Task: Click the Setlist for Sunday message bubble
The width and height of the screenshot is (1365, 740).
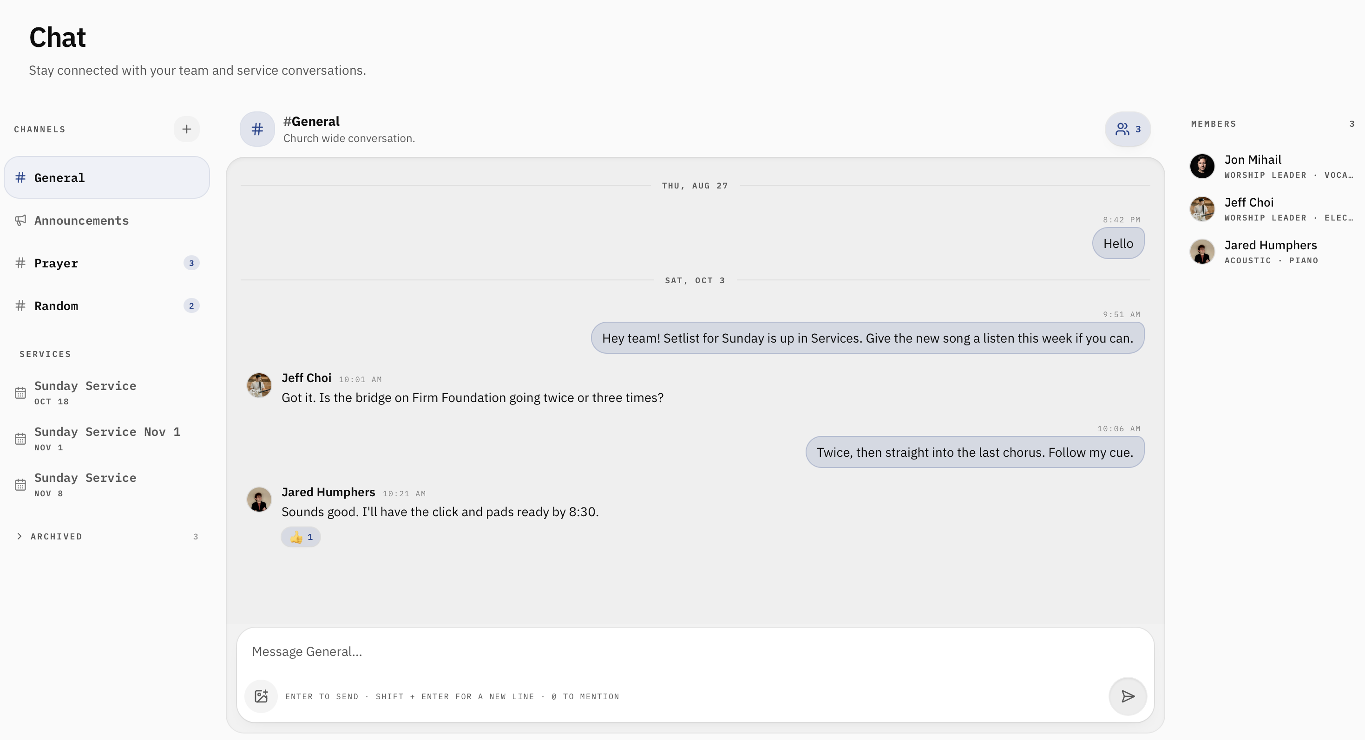Action: [867, 338]
